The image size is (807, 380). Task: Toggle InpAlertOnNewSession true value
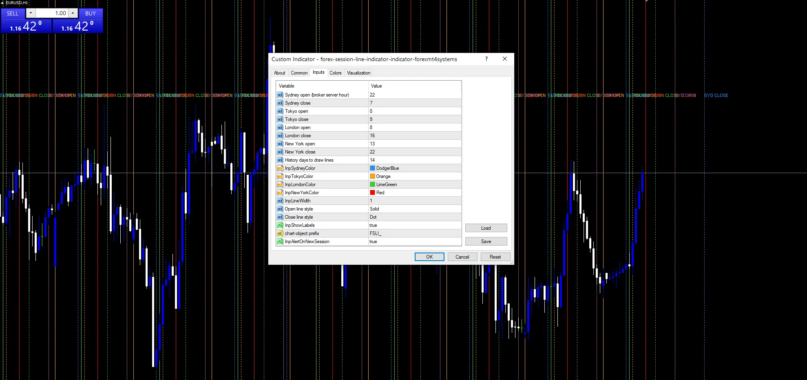tap(415, 242)
